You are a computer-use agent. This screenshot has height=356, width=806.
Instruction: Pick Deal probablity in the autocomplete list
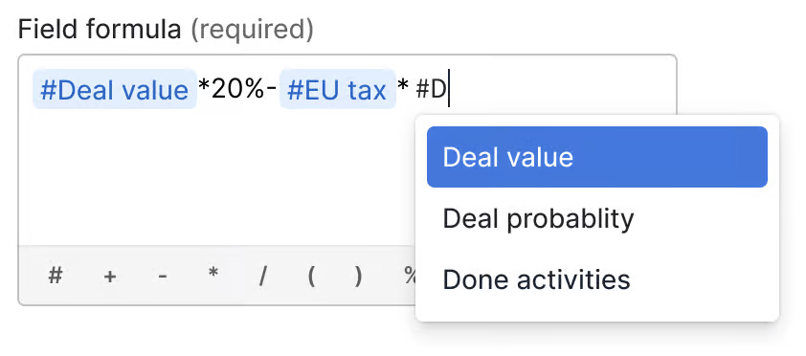coord(596,219)
